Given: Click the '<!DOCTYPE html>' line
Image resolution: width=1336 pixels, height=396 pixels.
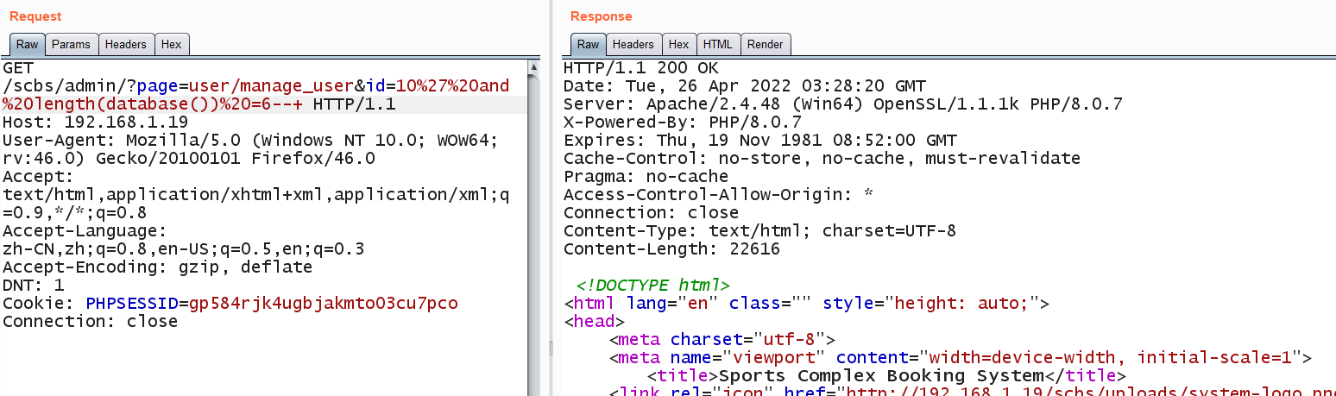Looking at the screenshot, I should click(x=653, y=286).
